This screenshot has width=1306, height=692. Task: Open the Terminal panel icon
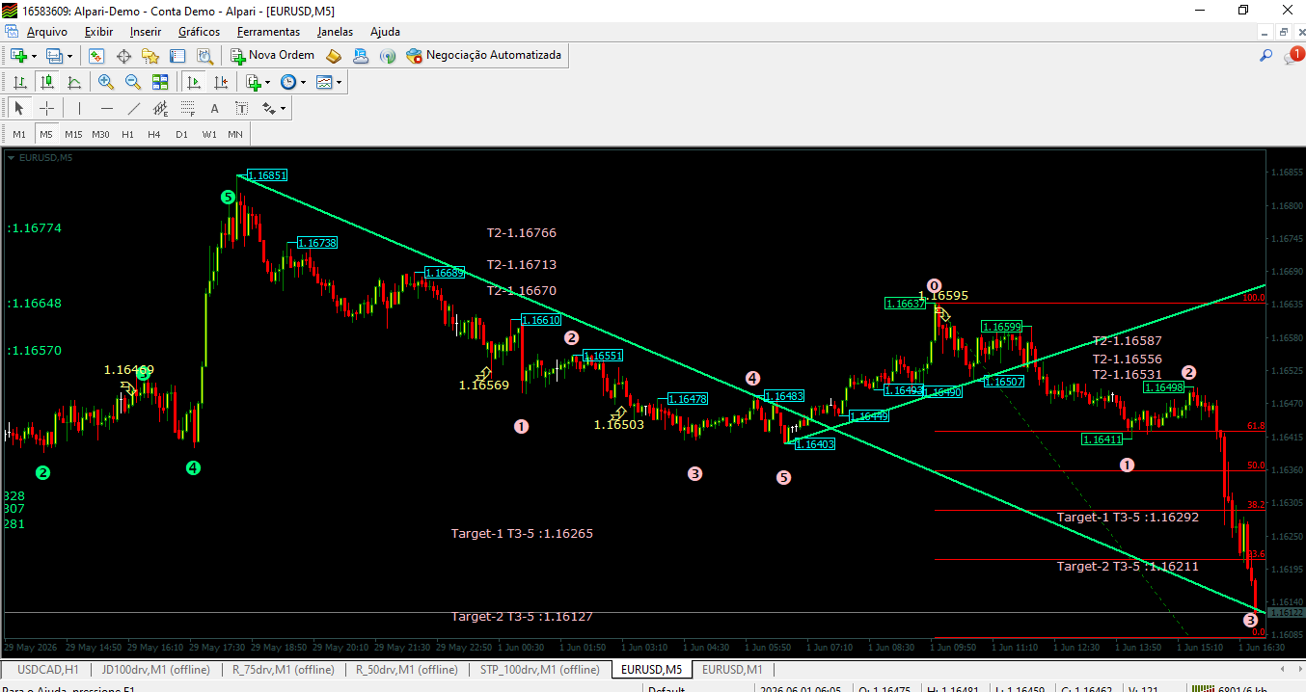pyautogui.click(x=178, y=56)
